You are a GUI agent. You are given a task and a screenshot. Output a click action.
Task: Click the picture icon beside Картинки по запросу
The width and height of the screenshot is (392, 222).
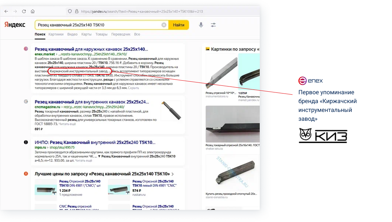click(x=207, y=49)
